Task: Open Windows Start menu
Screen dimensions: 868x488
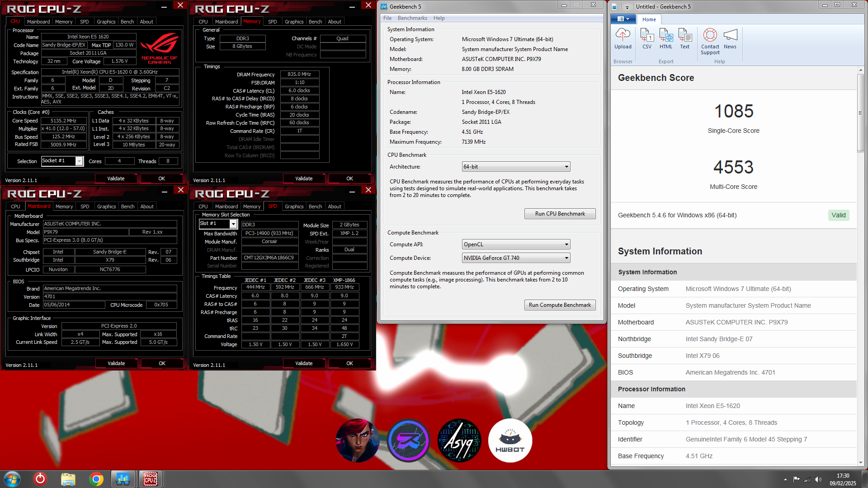Action: [12, 479]
